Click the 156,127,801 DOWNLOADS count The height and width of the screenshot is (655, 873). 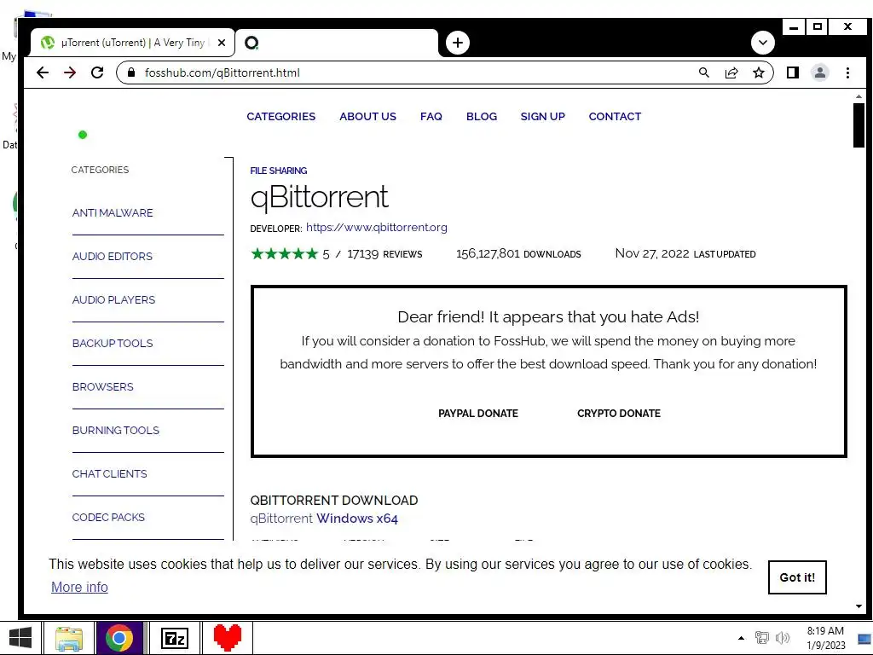(x=518, y=254)
